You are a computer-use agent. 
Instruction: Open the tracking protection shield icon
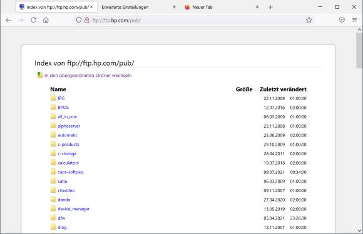79,20
